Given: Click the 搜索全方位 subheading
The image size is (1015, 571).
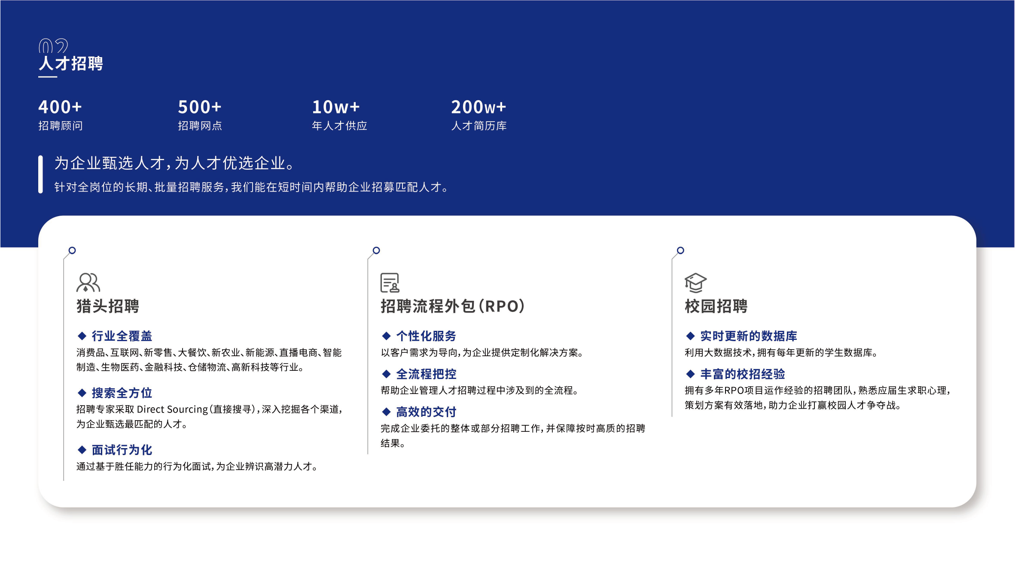Looking at the screenshot, I should coord(122,393).
